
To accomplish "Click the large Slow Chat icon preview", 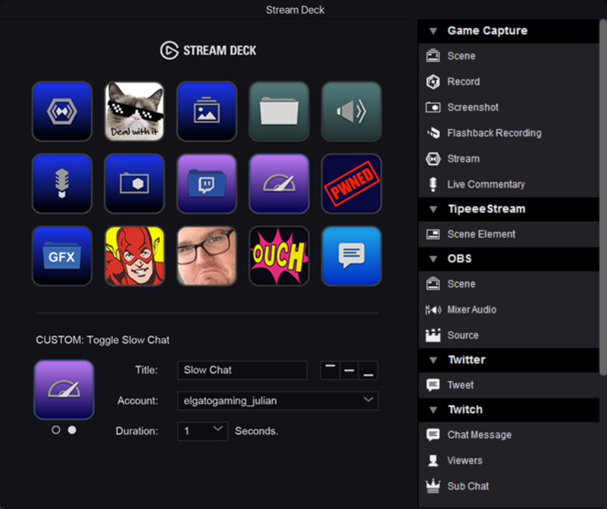I will [x=64, y=390].
